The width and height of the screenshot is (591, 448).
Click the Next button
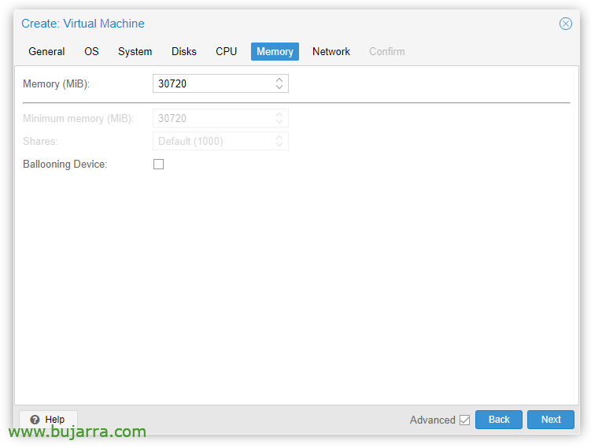click(551, 420)
